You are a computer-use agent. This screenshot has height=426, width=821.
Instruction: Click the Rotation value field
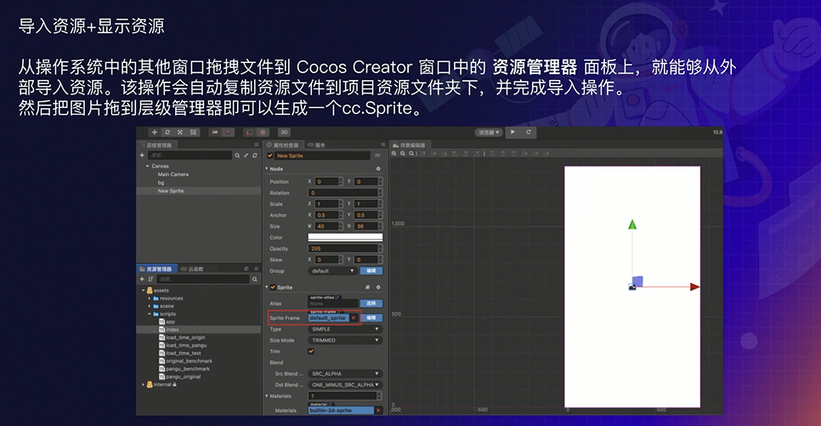pyautogui.click(x=344, y=193)
